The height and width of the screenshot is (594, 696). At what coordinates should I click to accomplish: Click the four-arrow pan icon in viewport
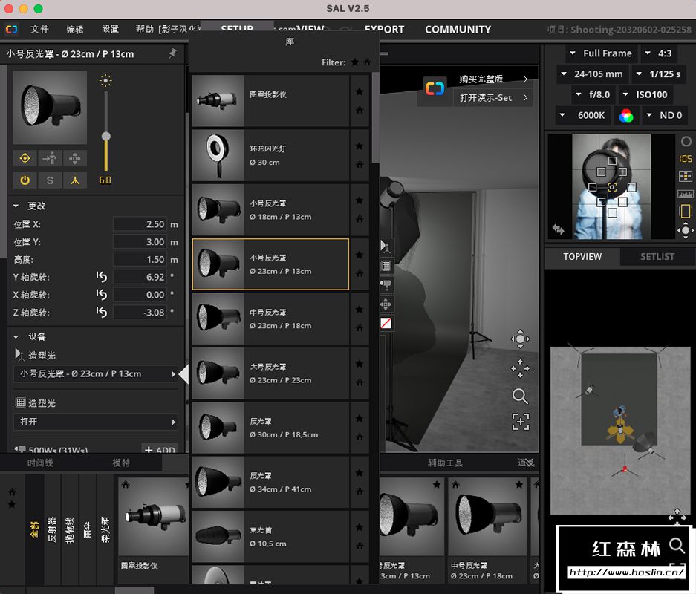point(520,368)
